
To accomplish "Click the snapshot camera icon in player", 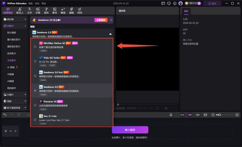I will [x=166, y=108].
